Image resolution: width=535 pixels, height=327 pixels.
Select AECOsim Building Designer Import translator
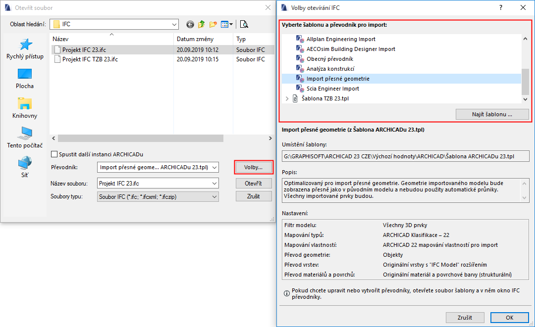point(351,49)
